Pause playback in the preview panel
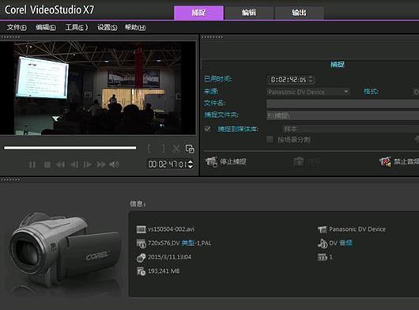 pos(32,164)
